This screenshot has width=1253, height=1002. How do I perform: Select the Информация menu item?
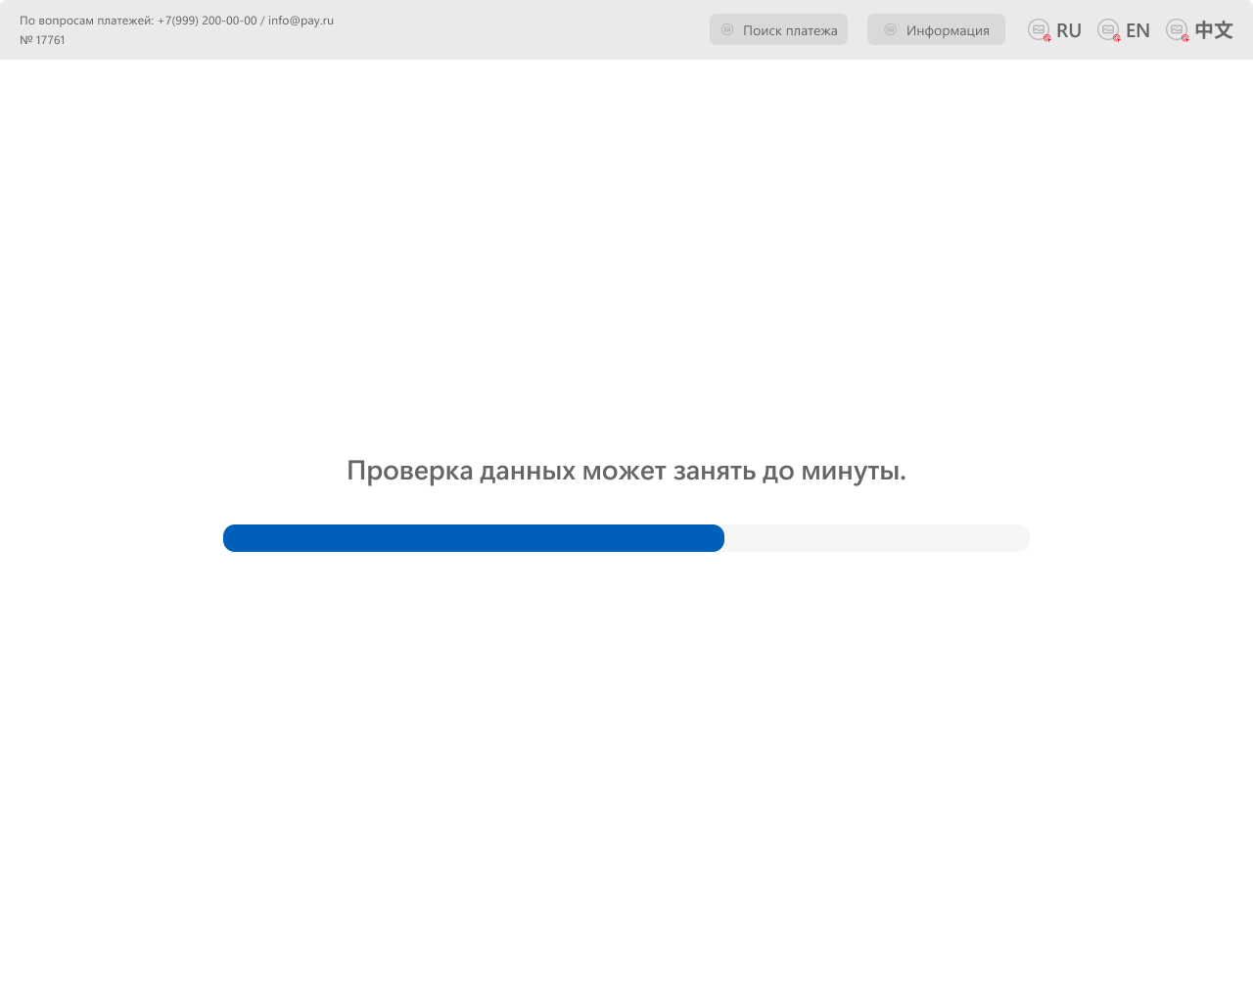tap(936, 29)
